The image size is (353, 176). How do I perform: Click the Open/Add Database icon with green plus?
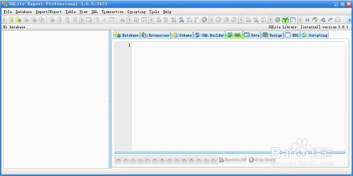18,20
